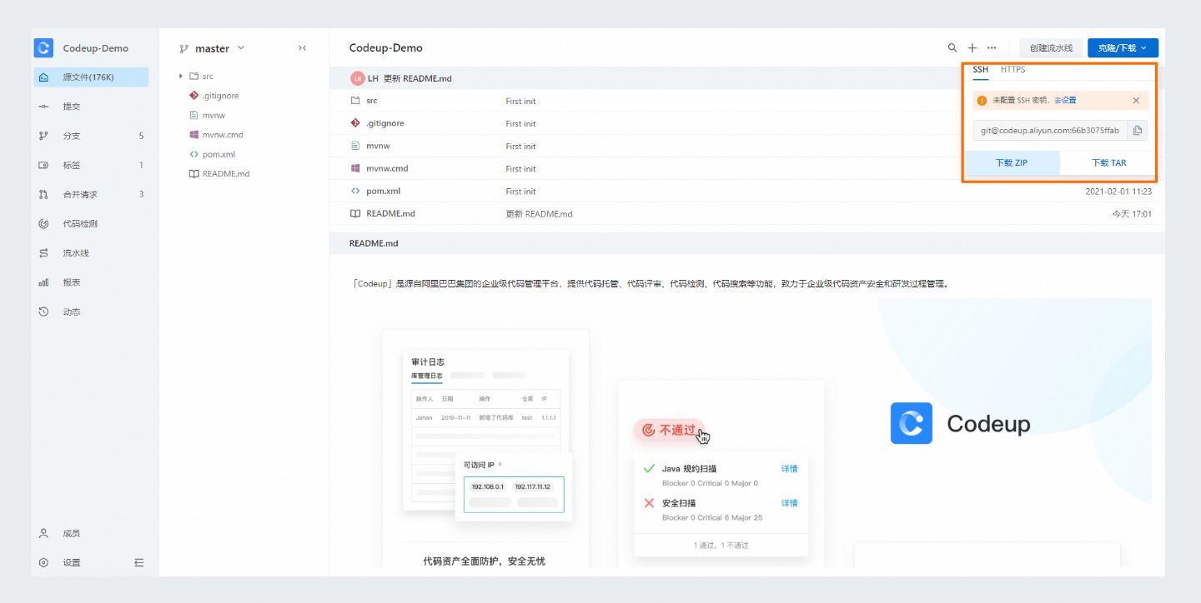This screenshot has height=603, width=1201.
Task: Click the merge requests count badge 3
Action: (x=141, y=194)
